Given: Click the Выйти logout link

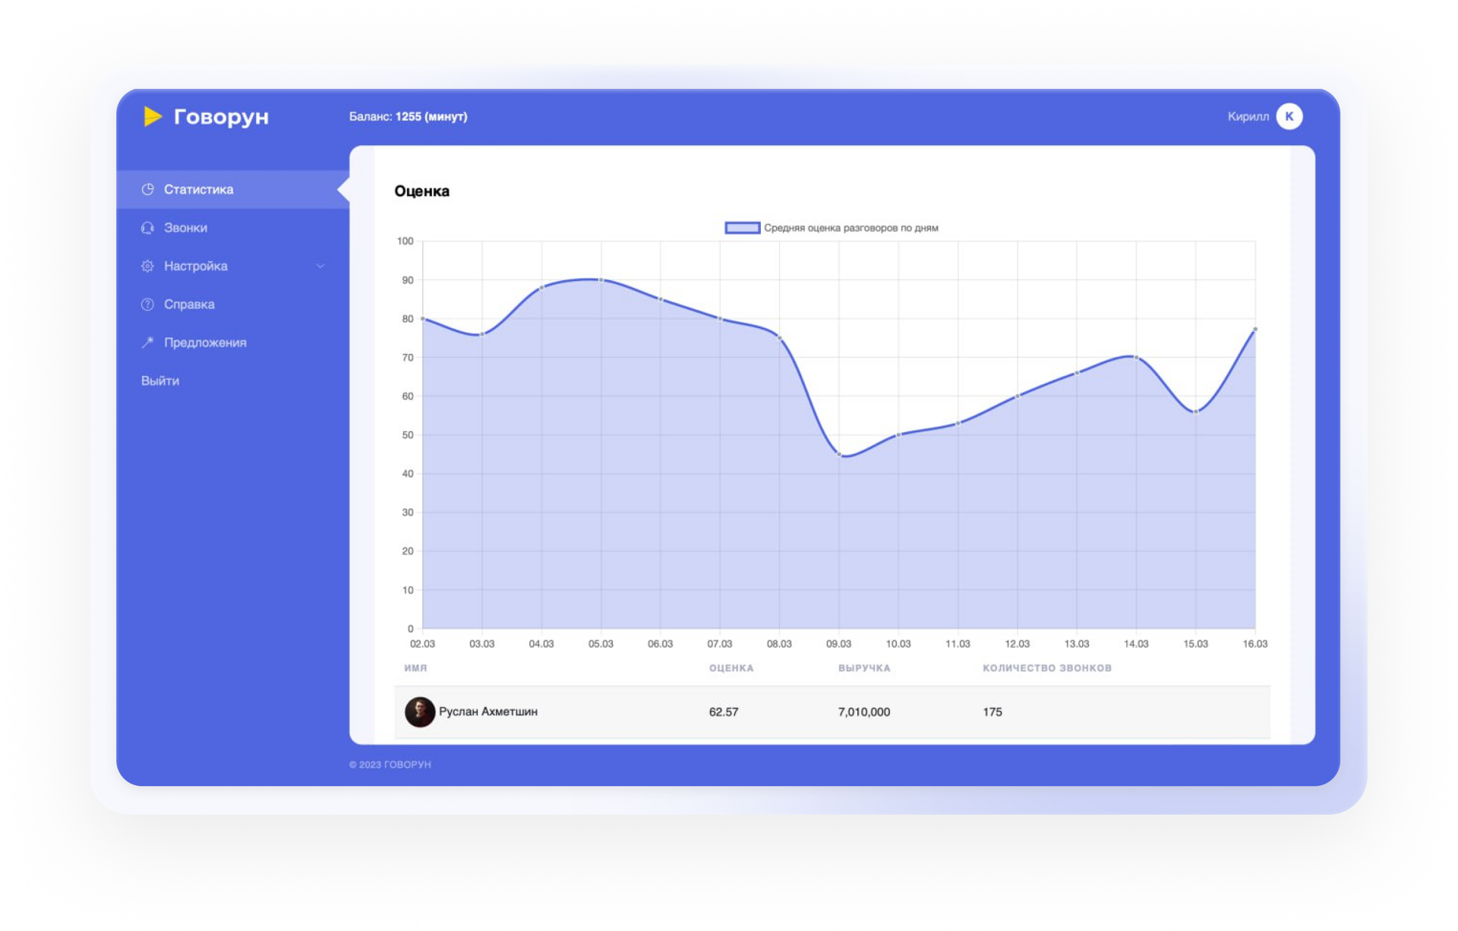Looking at the screenshot, I should [160, 380].
